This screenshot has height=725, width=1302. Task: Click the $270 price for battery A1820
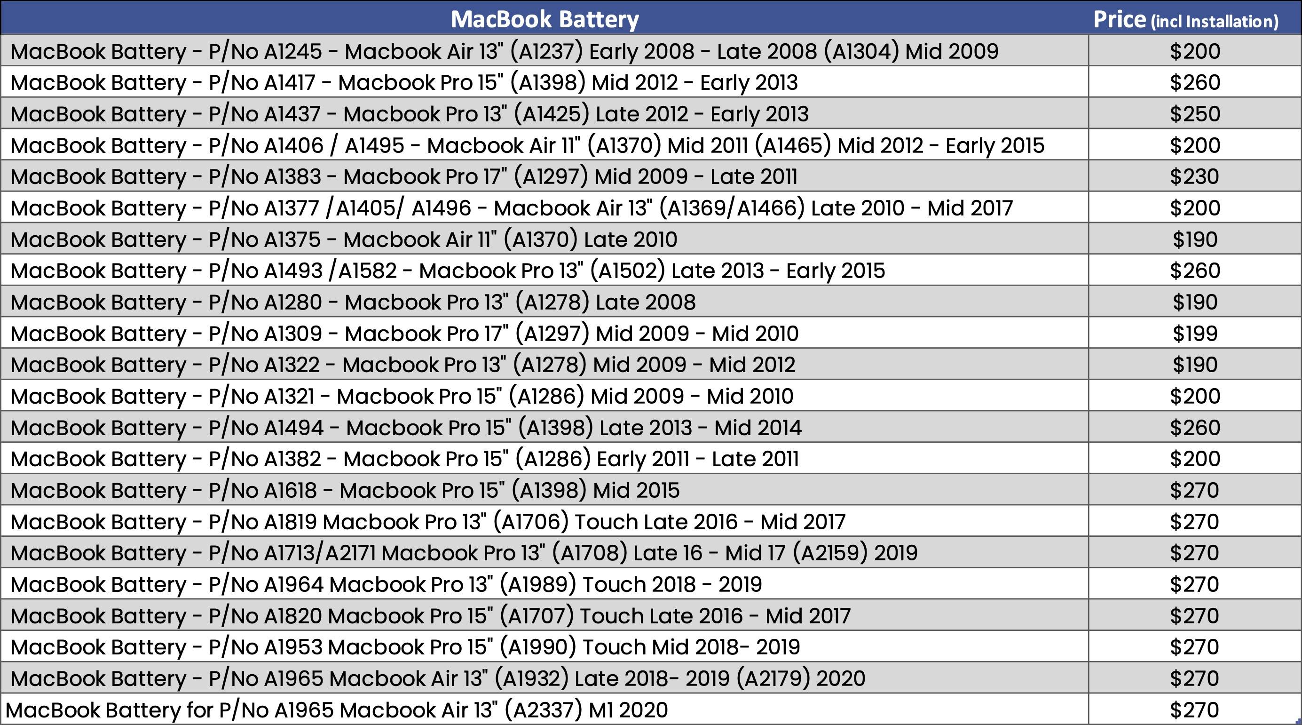pyautogui.click(x=1195, y=616)
